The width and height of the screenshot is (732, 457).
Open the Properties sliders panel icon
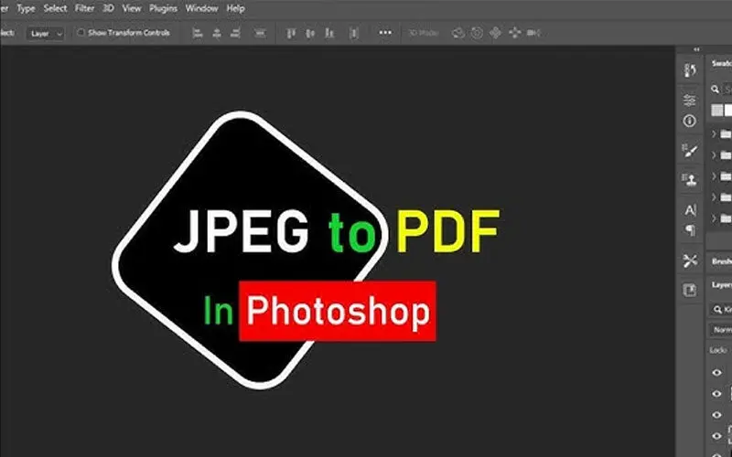690,101
